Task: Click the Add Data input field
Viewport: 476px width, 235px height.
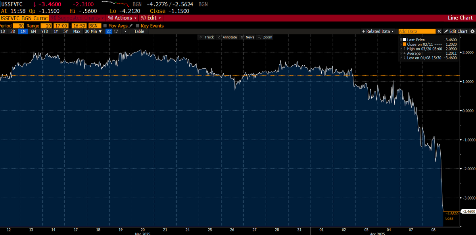Action: 416,31
